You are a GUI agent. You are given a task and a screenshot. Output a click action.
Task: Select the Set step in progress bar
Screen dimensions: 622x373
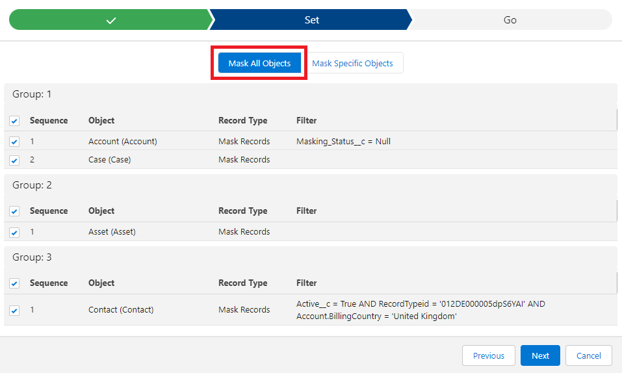click(311, 20)
